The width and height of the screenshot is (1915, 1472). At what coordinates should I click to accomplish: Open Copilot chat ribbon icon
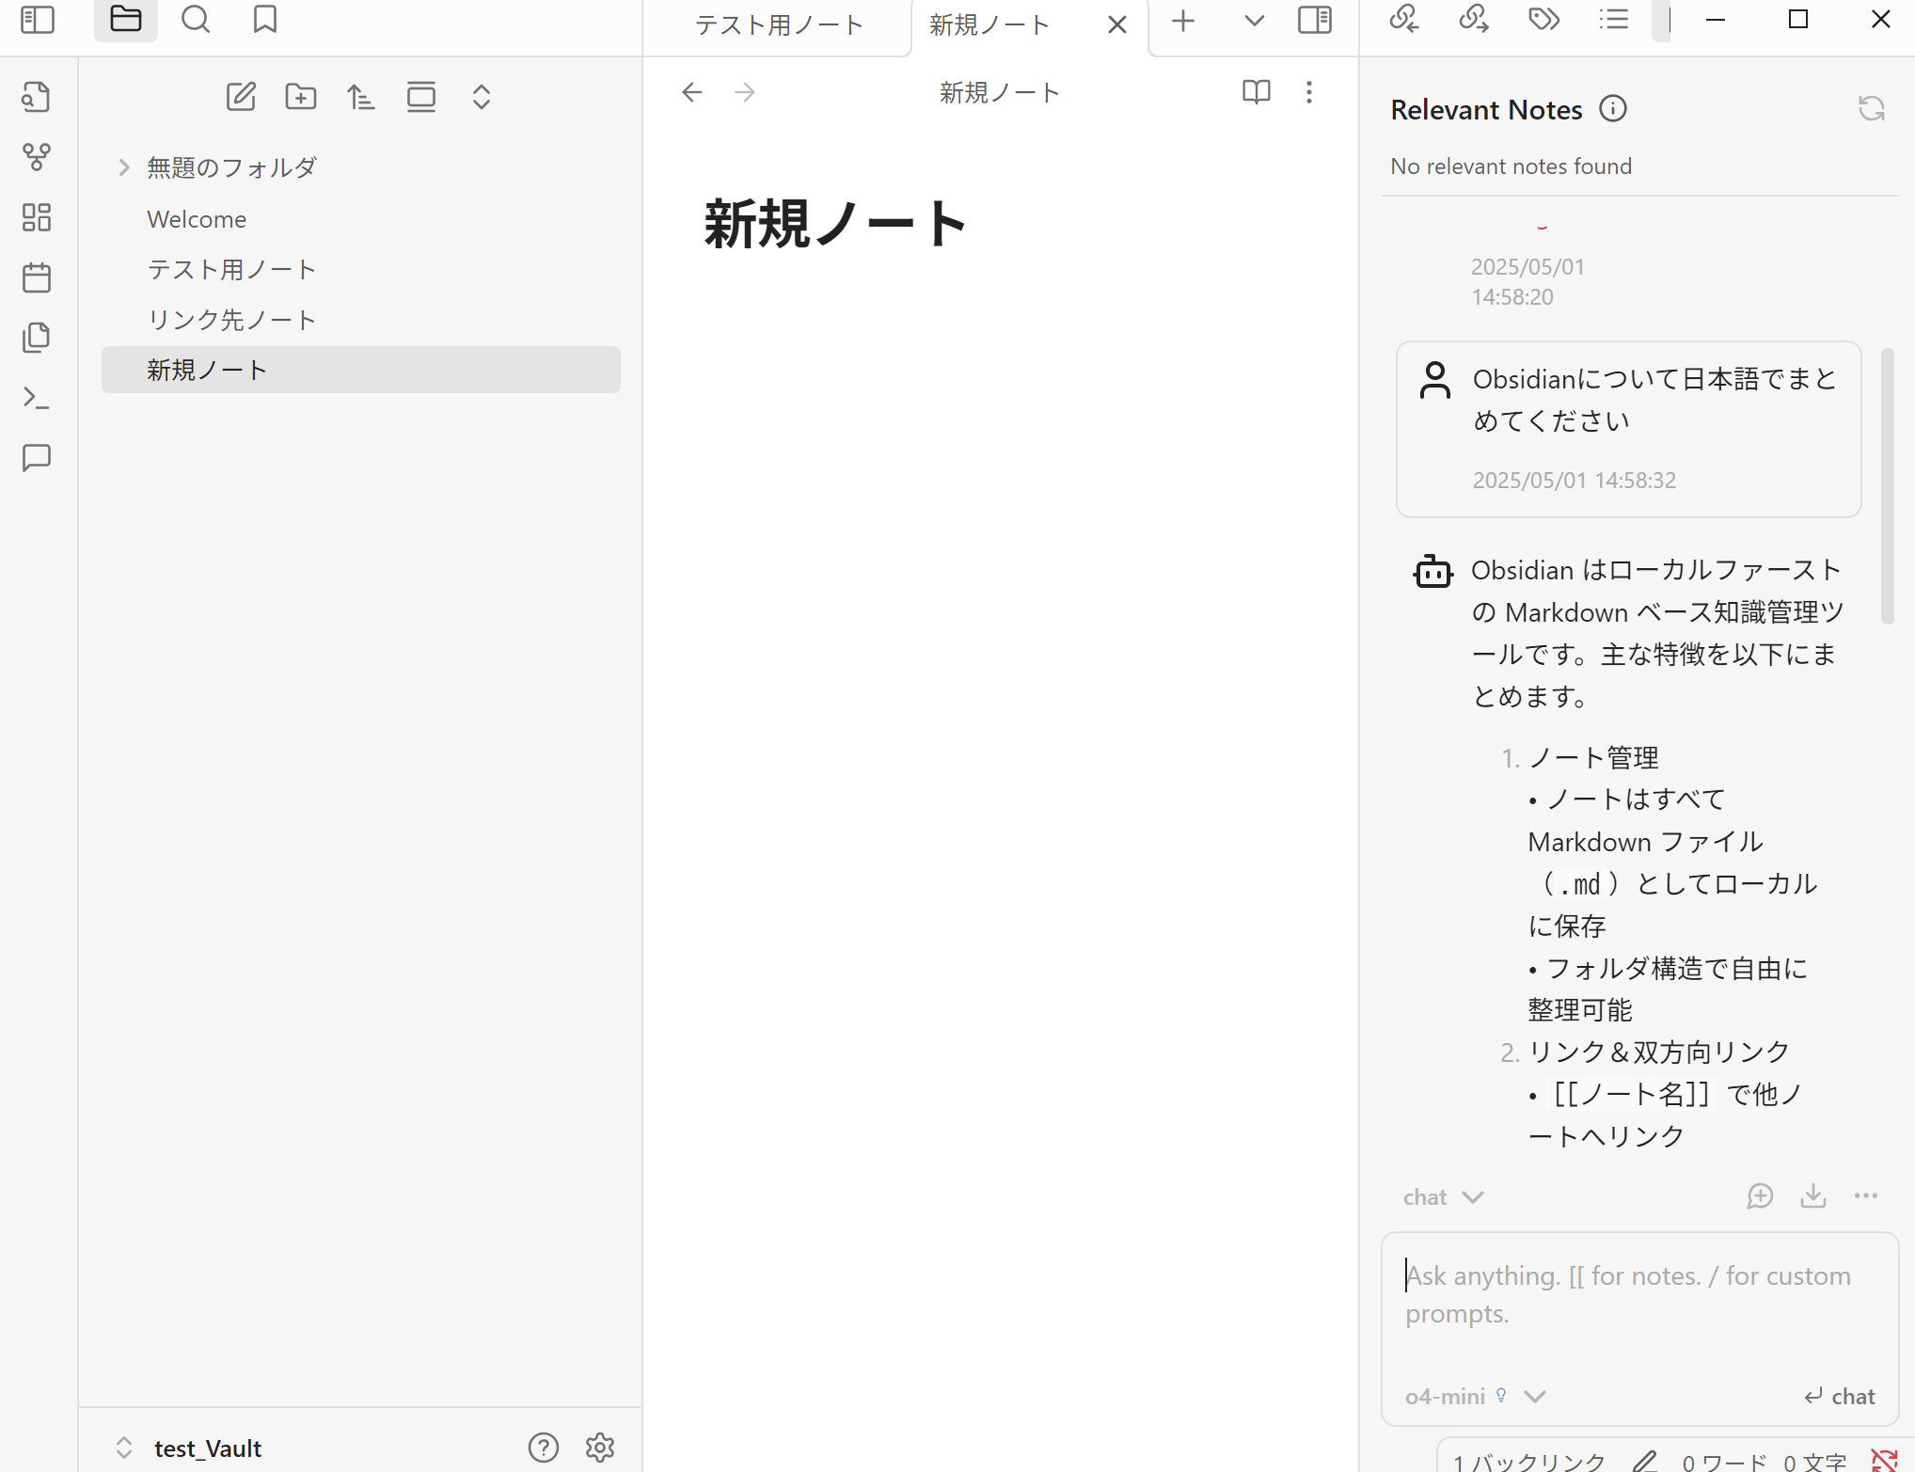click(37, 458)
